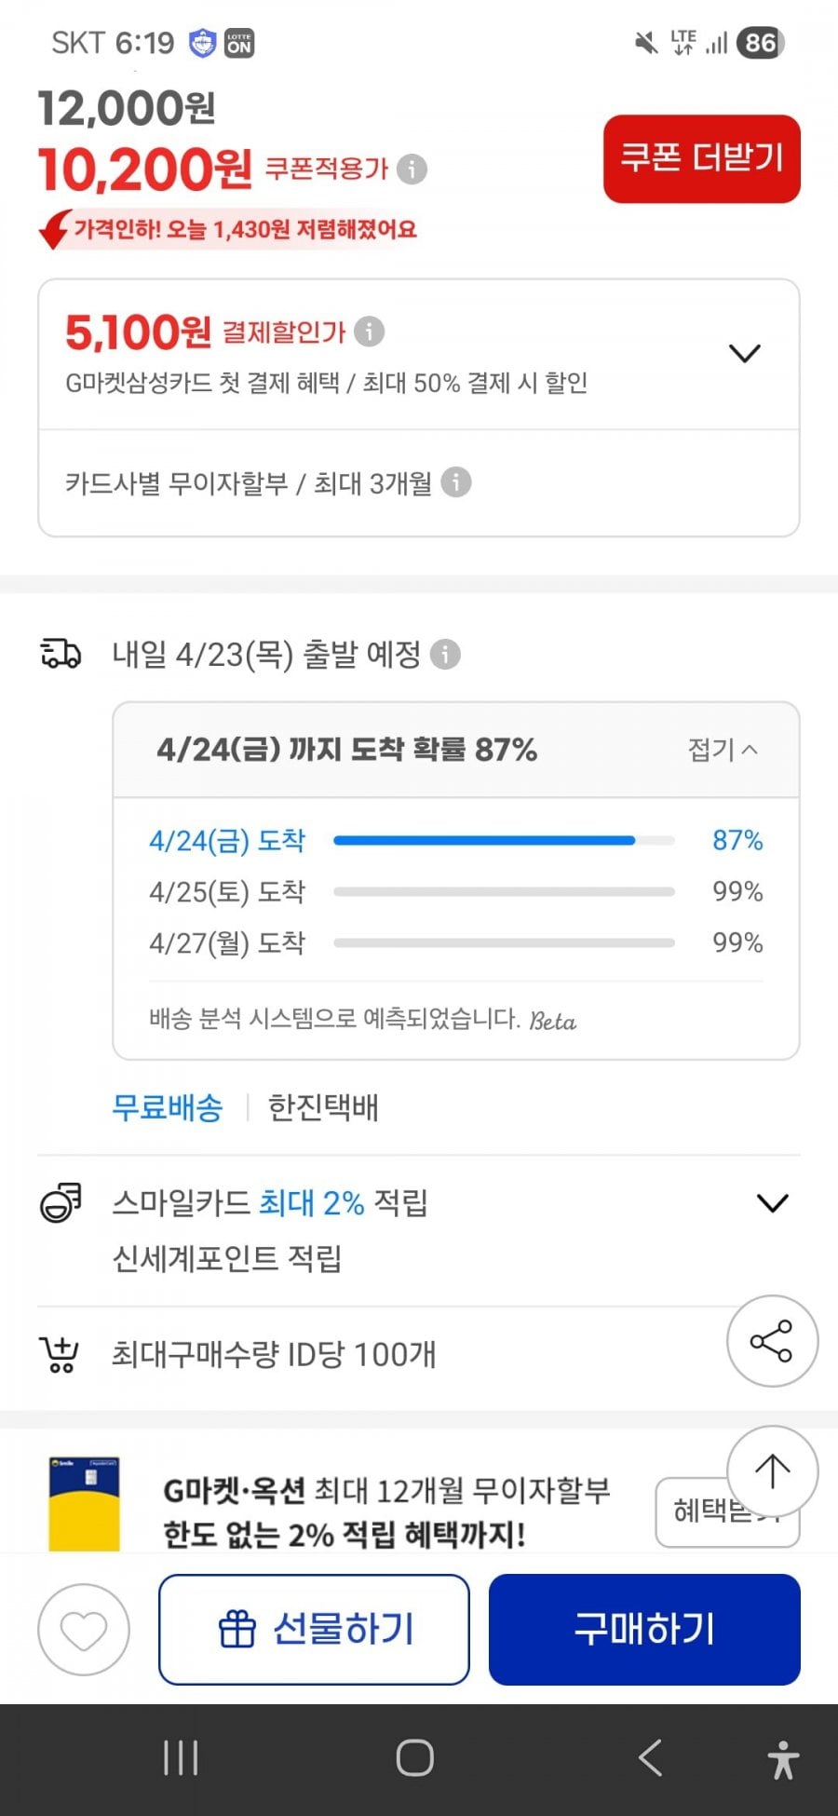This screenshot has width=838, height=1816.
Task: Tap the 무료배송 link
Action: tap(168, 1108)
